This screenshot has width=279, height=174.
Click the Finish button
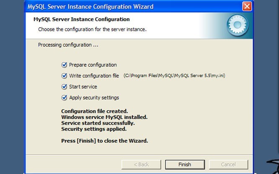pos(185,164)
